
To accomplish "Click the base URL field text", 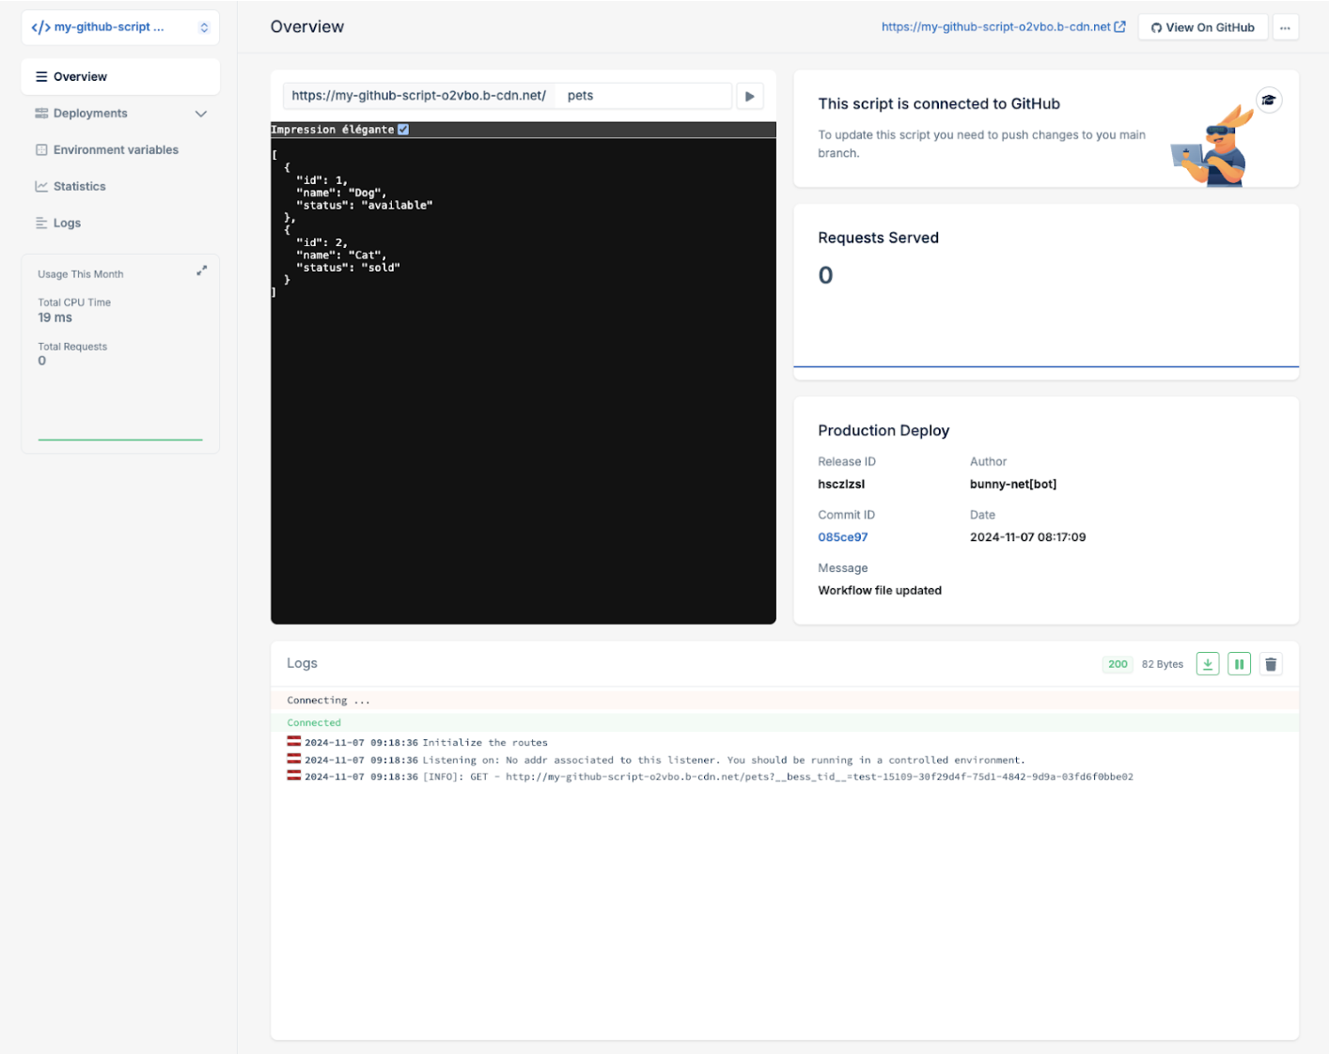I will pyautogui.click(x=418, y=96).
